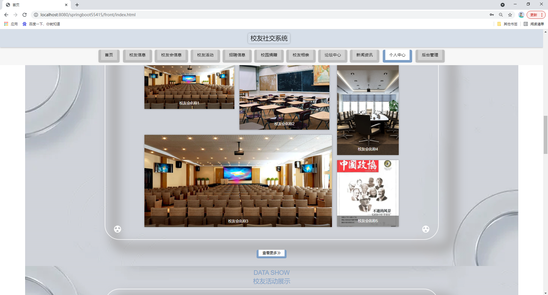548x295 pixels.
Task: Open 论坛中心
Action: pyautogui.click(x=333, y=55)
